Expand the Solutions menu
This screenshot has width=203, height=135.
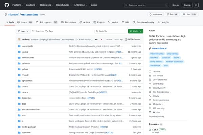click(31, 5)
